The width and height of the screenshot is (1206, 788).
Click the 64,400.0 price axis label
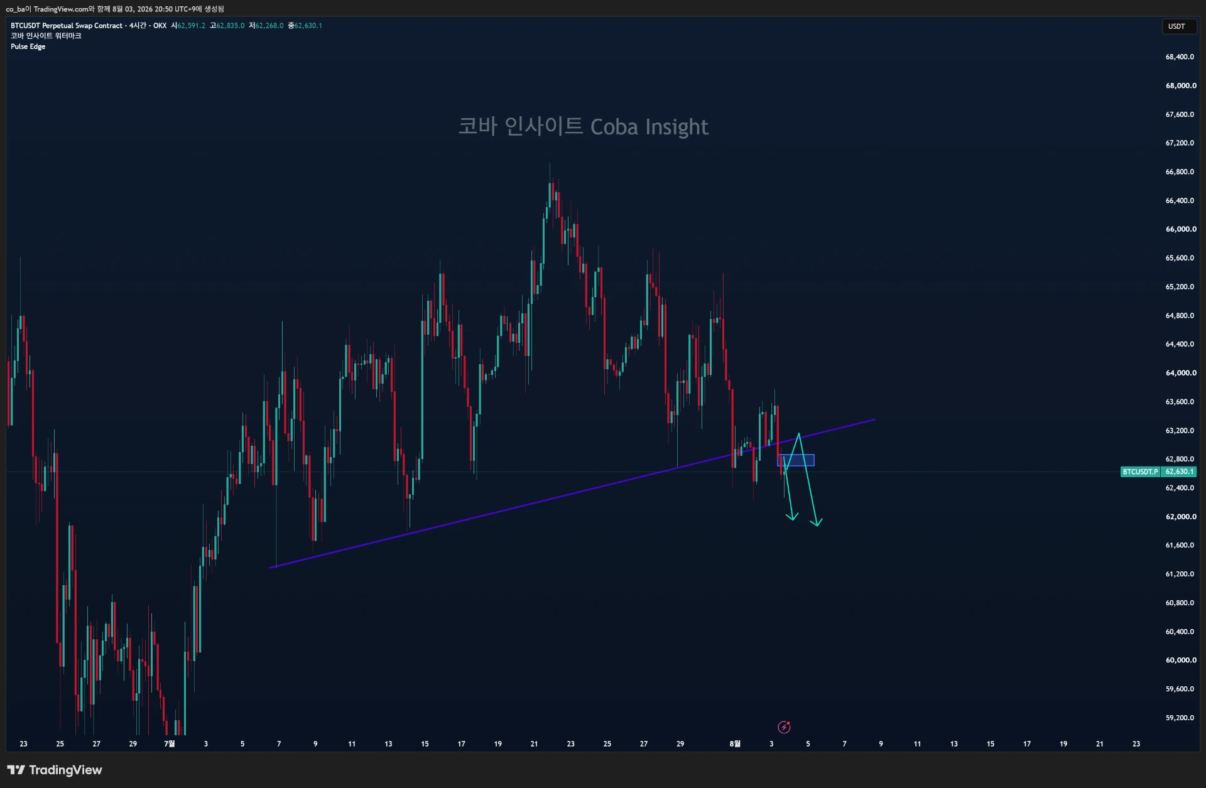[1180, 344]
